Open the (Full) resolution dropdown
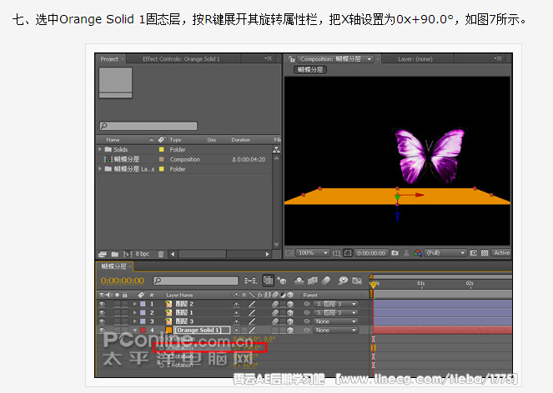This screenshot has width=553, height=393. click(445, 253)
